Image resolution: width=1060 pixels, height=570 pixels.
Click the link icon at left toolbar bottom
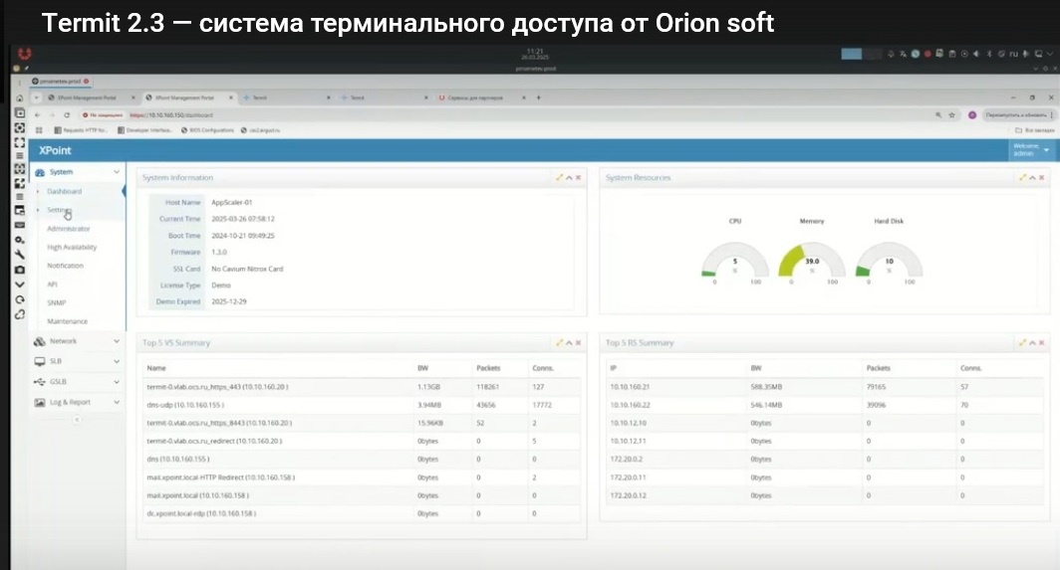20,314
